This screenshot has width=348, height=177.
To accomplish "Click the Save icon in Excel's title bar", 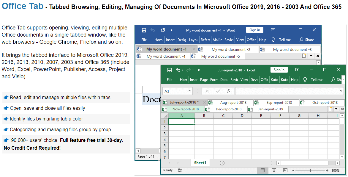I will coord(170,70).
